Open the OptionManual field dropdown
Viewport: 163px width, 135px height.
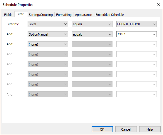tap(48, 34)
